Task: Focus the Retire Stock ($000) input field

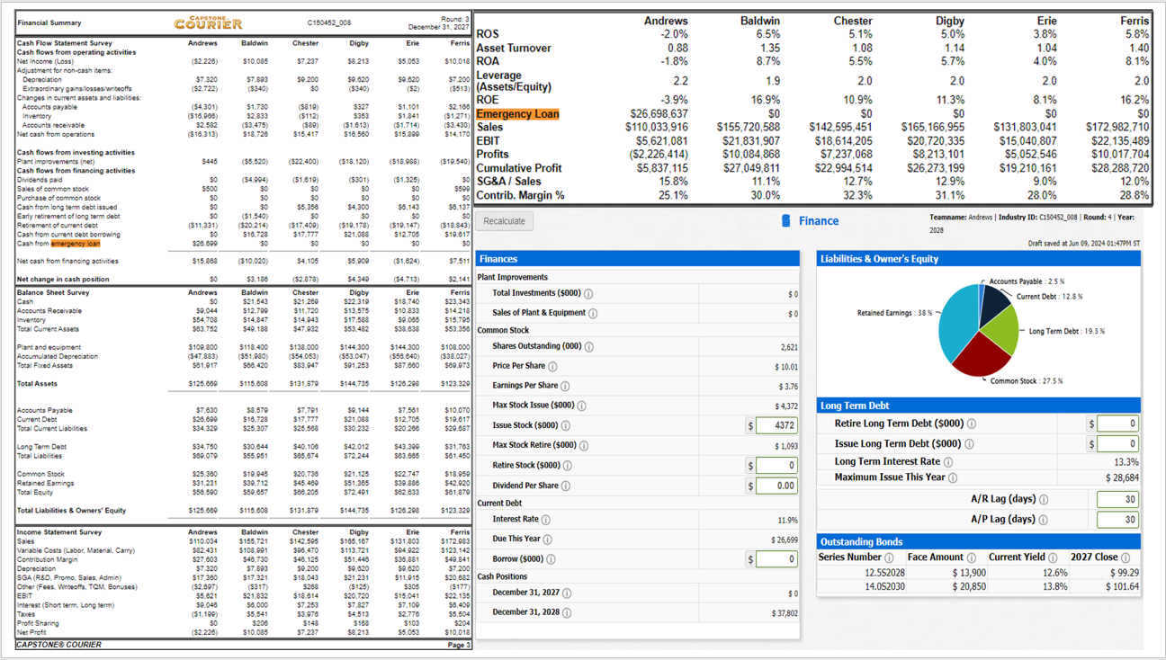Action: (x=776, y=466)
